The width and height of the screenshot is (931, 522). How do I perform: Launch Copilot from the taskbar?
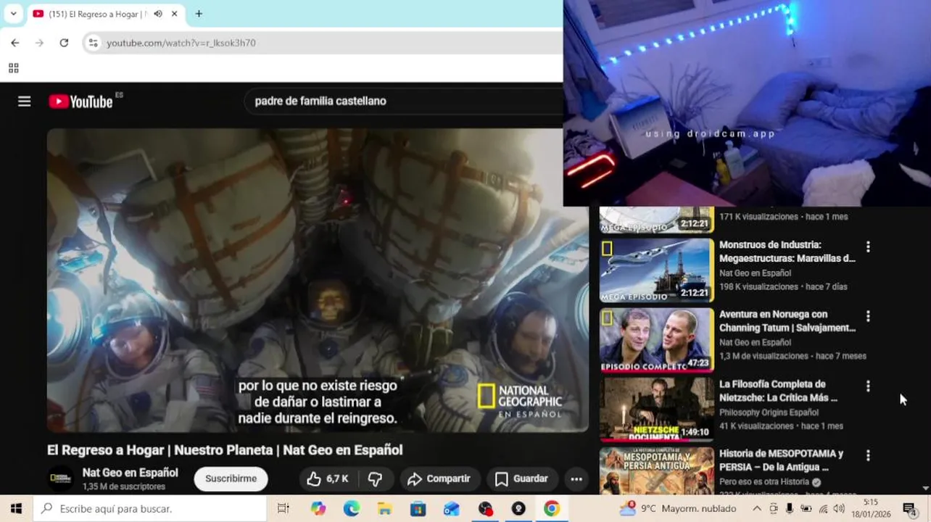click(318, 509)
